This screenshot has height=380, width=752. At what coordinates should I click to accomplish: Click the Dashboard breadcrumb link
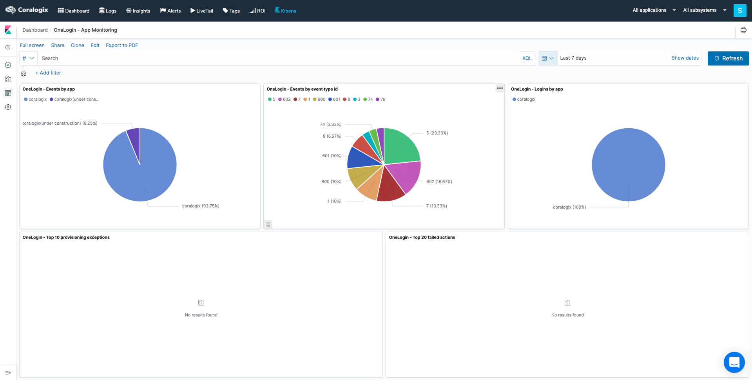point(35,30)
